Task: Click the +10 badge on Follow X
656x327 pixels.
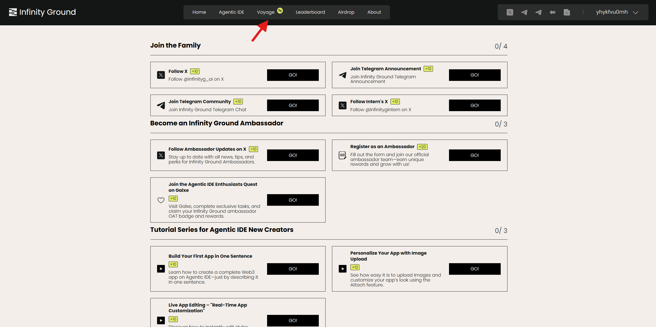Action: [195, 71]
